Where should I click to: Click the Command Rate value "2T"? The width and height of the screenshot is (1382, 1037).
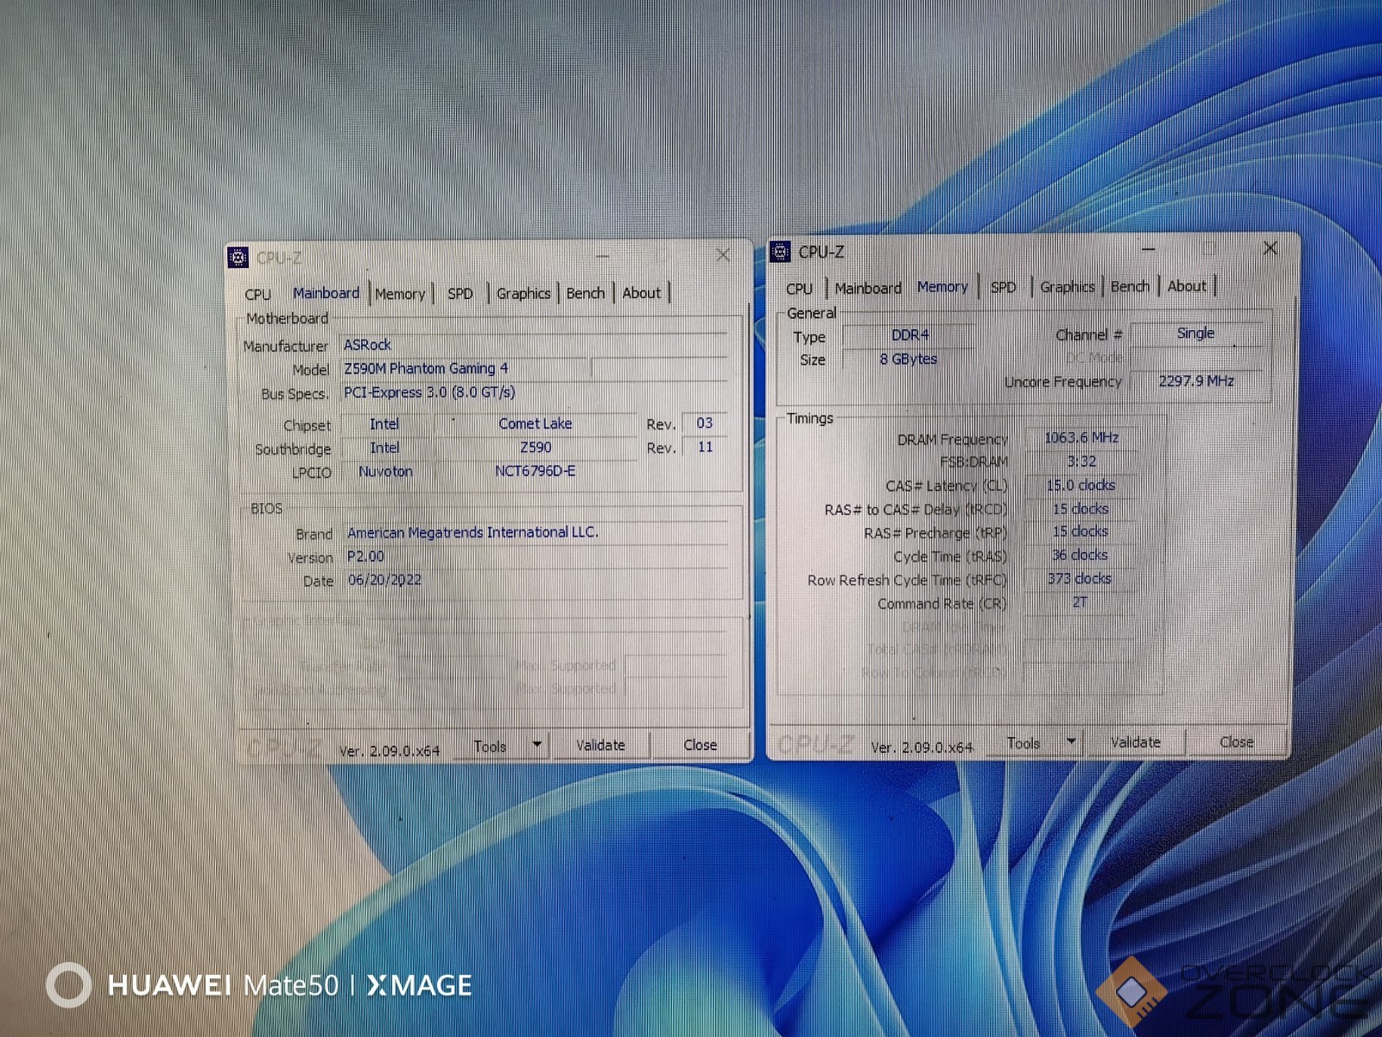[x=1080, y=602]
